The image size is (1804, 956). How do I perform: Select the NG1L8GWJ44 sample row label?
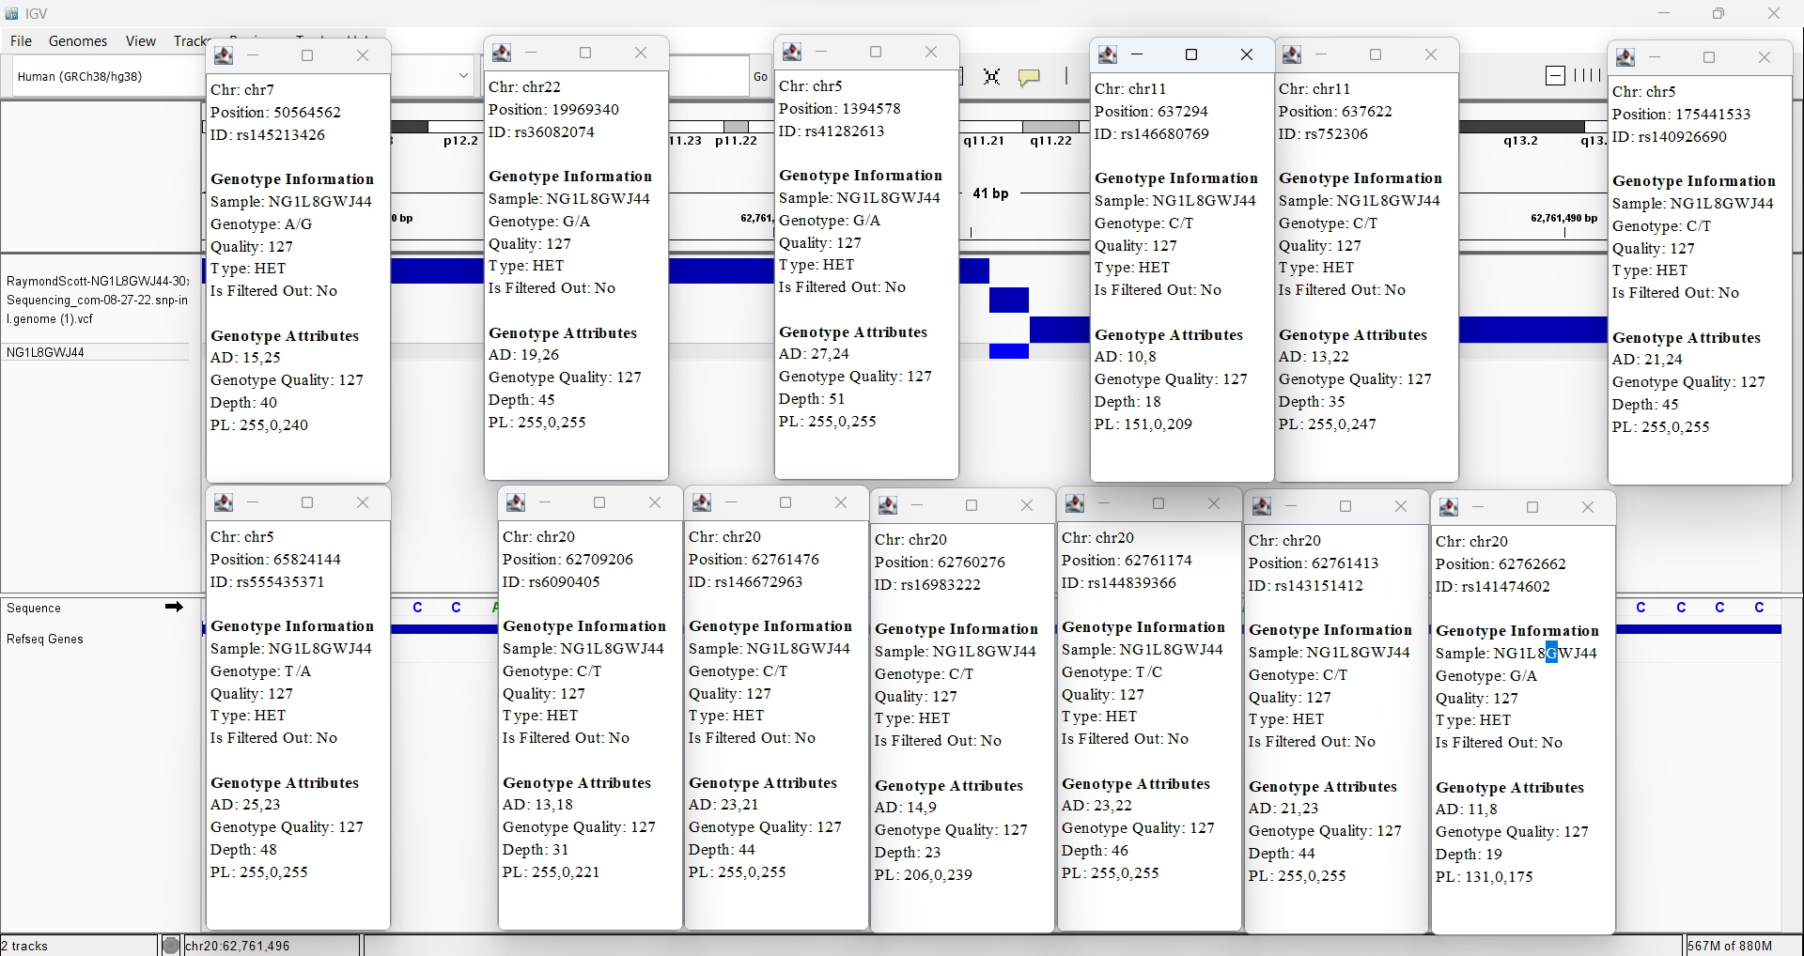click(45, 352)
